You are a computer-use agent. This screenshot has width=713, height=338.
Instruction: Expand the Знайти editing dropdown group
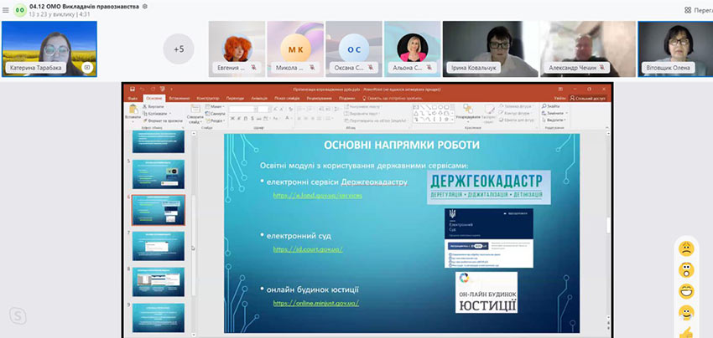pyautogui.click(x=550, y=107)
